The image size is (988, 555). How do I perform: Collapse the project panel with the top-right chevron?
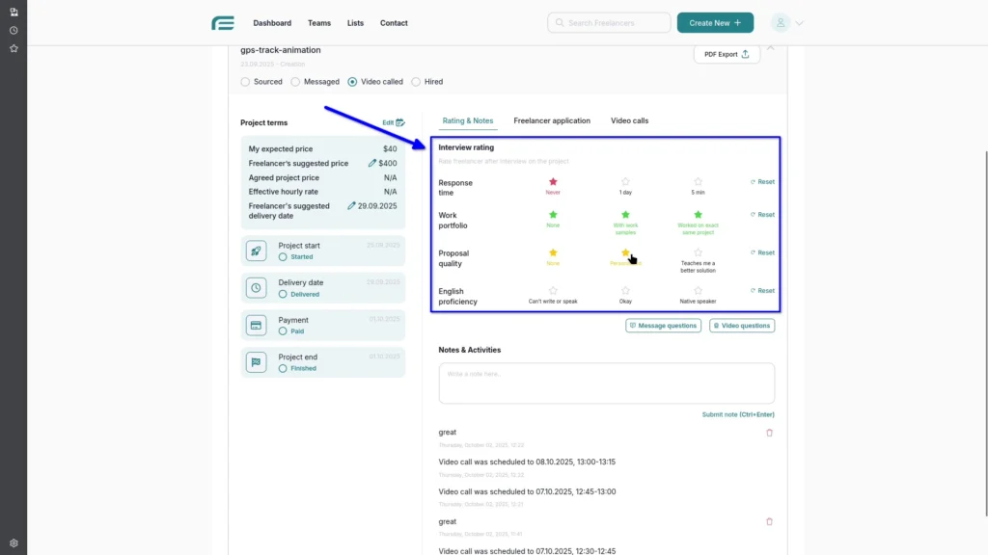click(770, 46)
